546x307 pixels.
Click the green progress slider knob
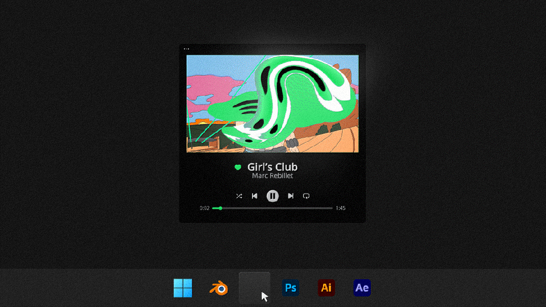pos(220,208)
